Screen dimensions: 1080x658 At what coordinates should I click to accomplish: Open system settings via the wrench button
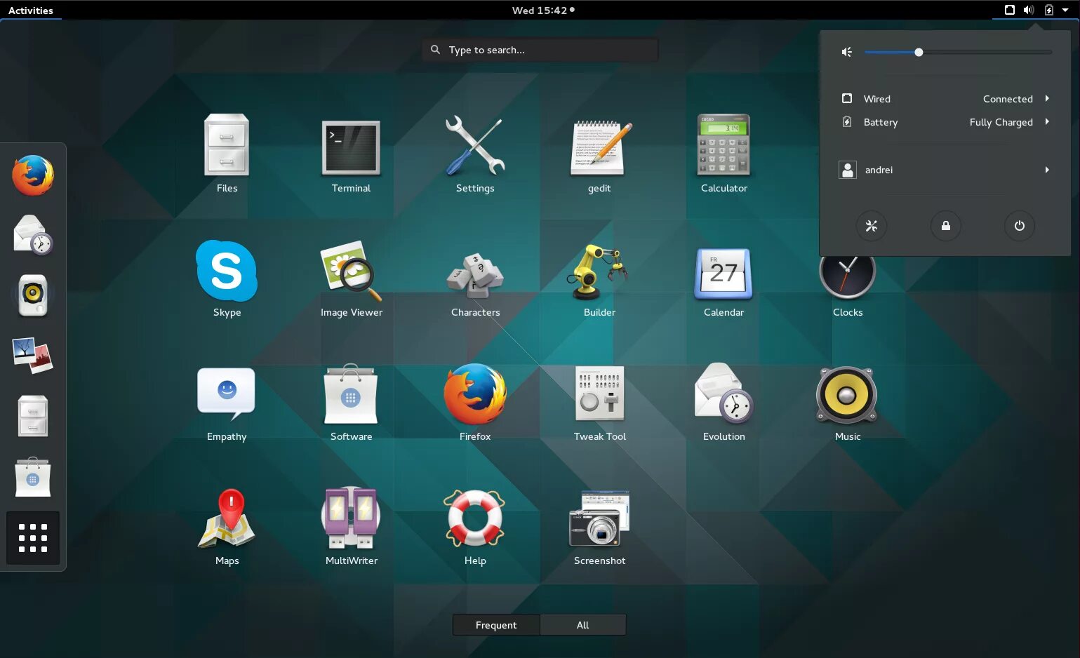click(x=872, y=226)
